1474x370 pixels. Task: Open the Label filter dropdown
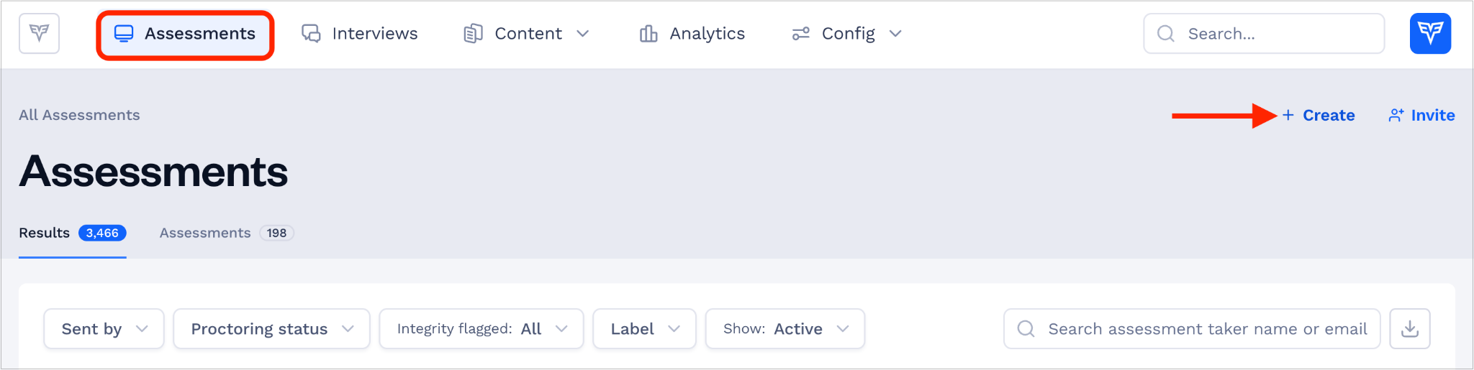pyautogui.click(x=645, y=329)
